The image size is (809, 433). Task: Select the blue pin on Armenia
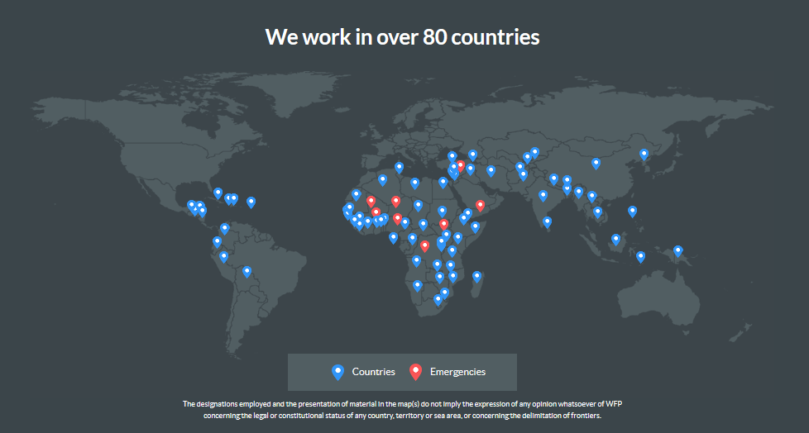(x=472, y=155)
